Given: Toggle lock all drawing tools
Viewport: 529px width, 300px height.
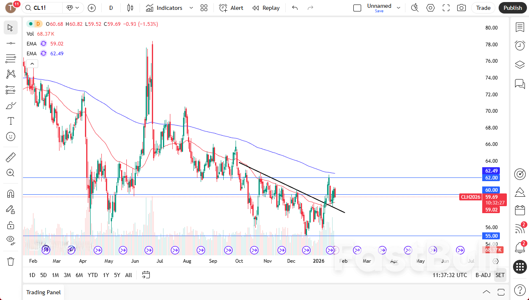Looking at the screenshot, I should 11,225.
